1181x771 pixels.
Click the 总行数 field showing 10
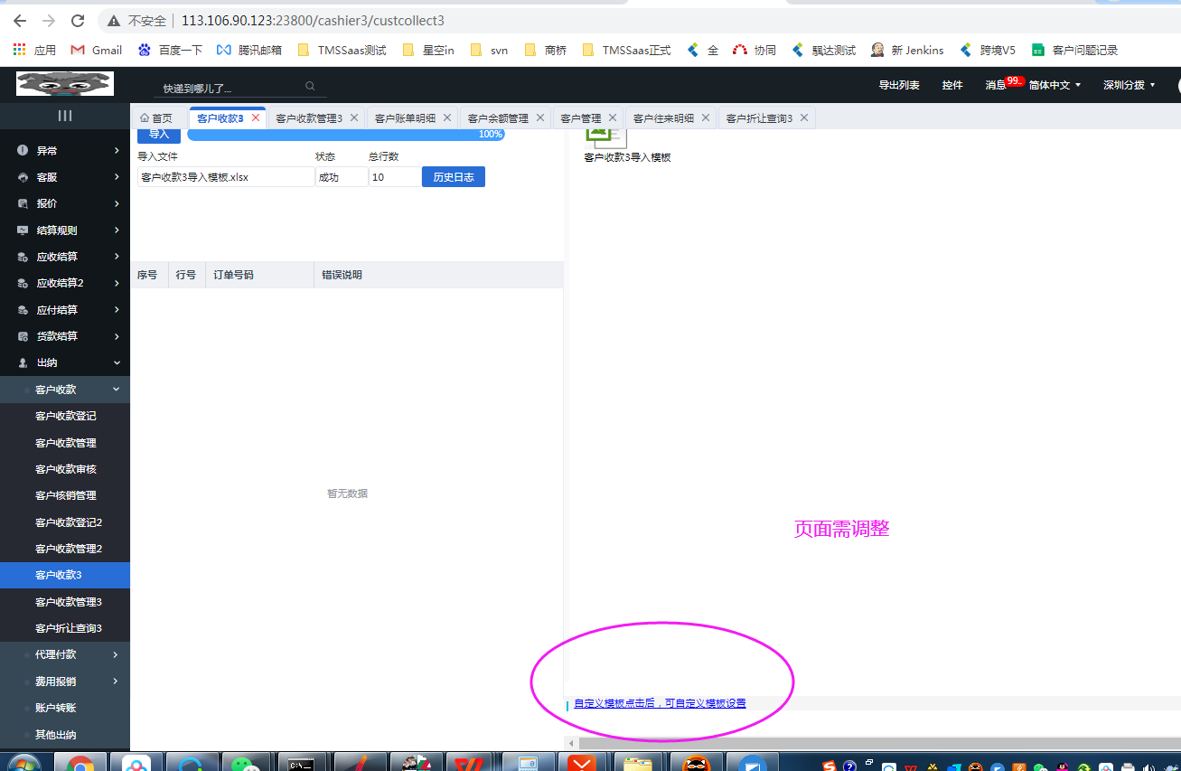pyautogui.click(x=394, y=177)
